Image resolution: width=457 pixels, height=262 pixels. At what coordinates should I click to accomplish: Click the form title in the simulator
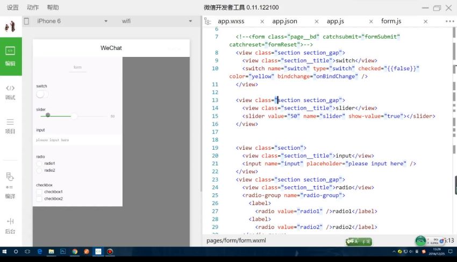pyautogui.click(x=77, y=67)
